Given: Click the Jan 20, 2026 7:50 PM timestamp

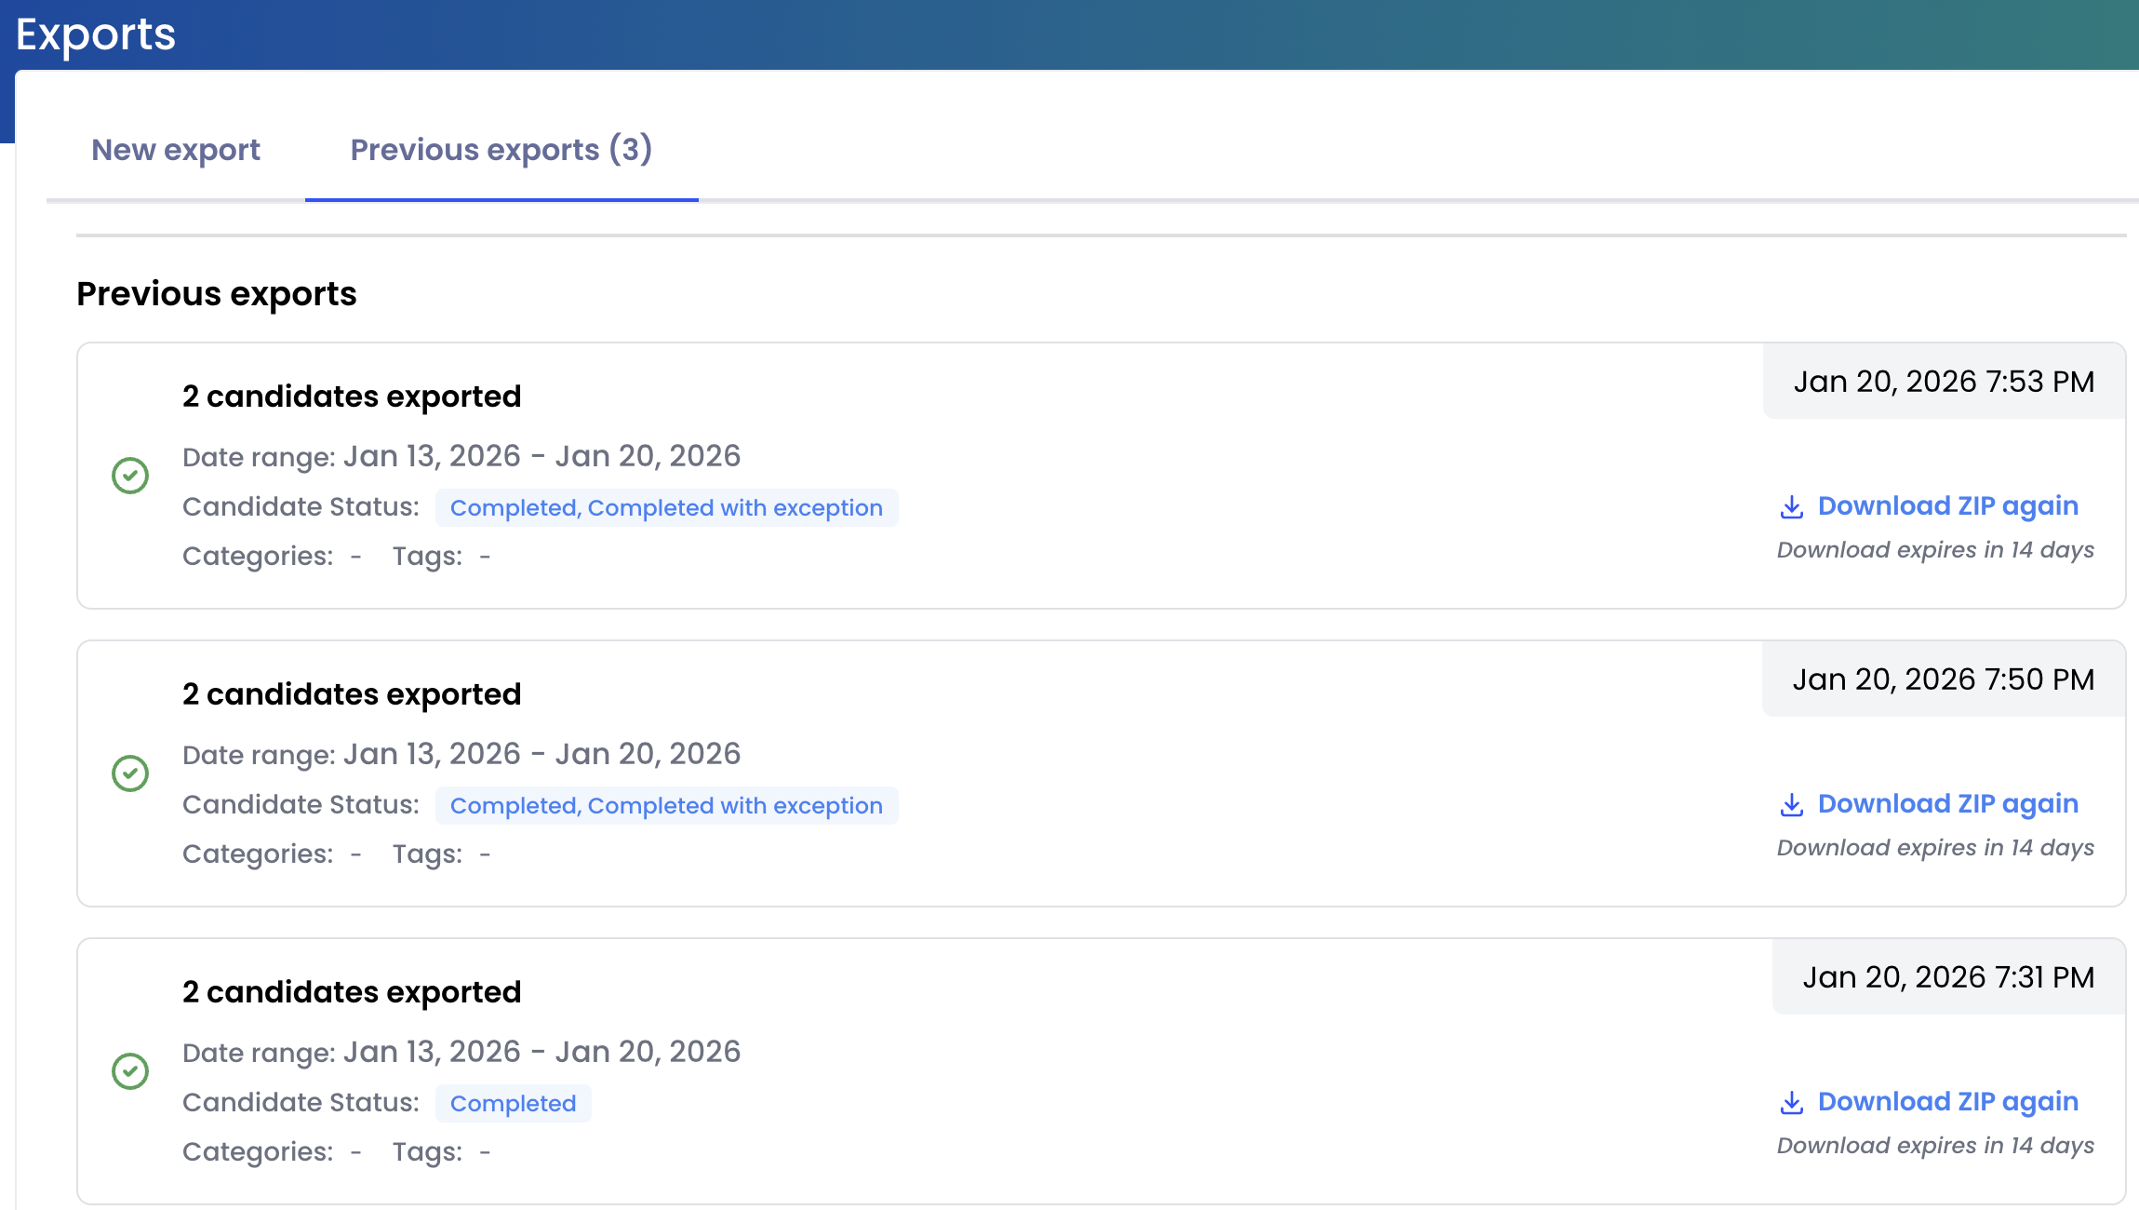Looking at the screenshot, I should (1944, 679).
